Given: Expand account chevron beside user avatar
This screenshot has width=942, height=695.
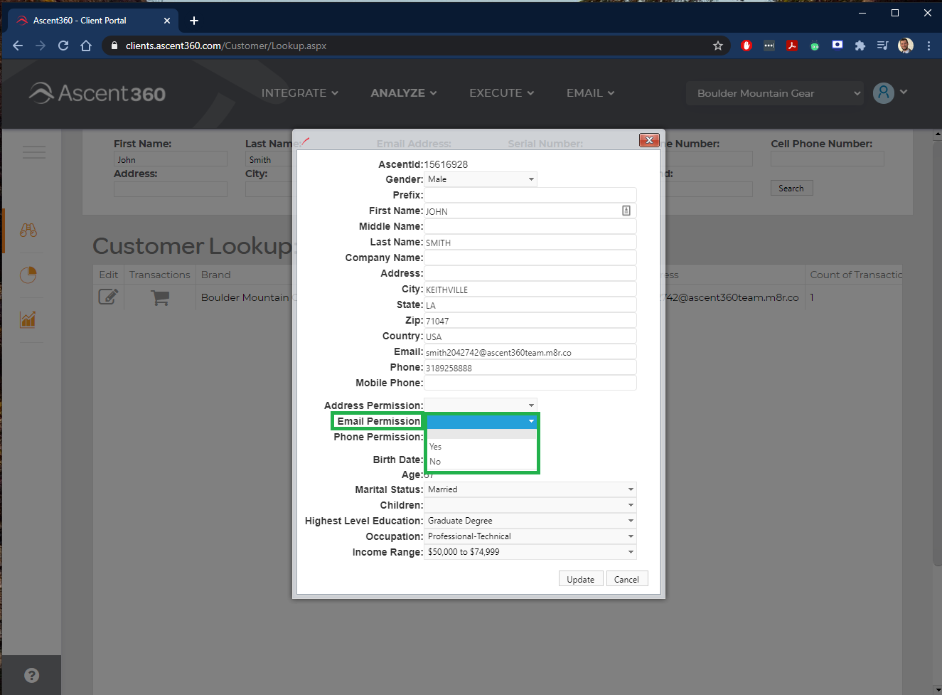Looking at the screenshot, I should tap(904, 92).
